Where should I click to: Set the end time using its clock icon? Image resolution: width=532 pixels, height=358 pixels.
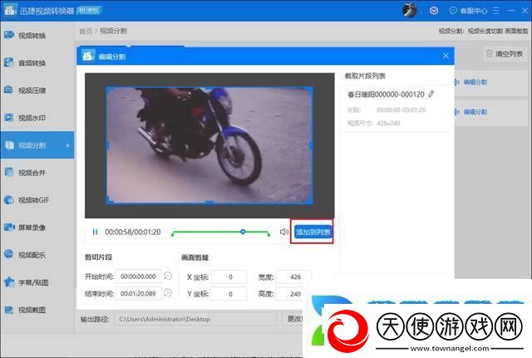coord(168,293)
